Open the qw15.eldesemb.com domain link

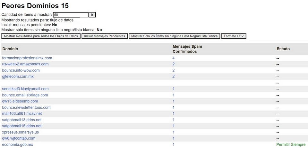point(20,101)
